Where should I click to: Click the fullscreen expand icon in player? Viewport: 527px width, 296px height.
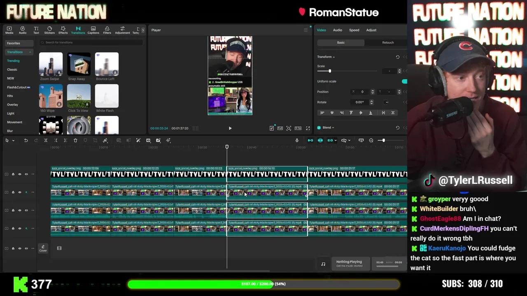pos(308,128)
